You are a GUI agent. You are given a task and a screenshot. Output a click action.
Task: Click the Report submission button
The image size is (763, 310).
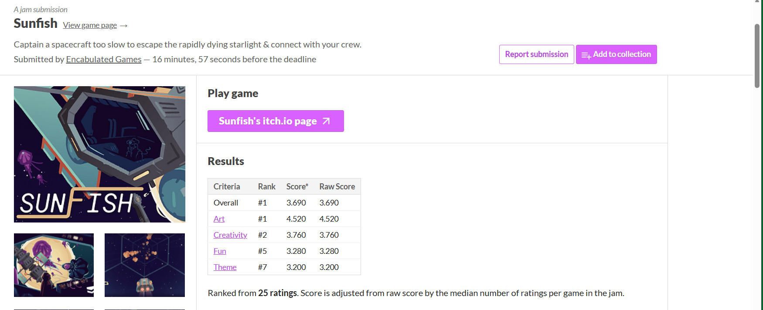[536, 54]
